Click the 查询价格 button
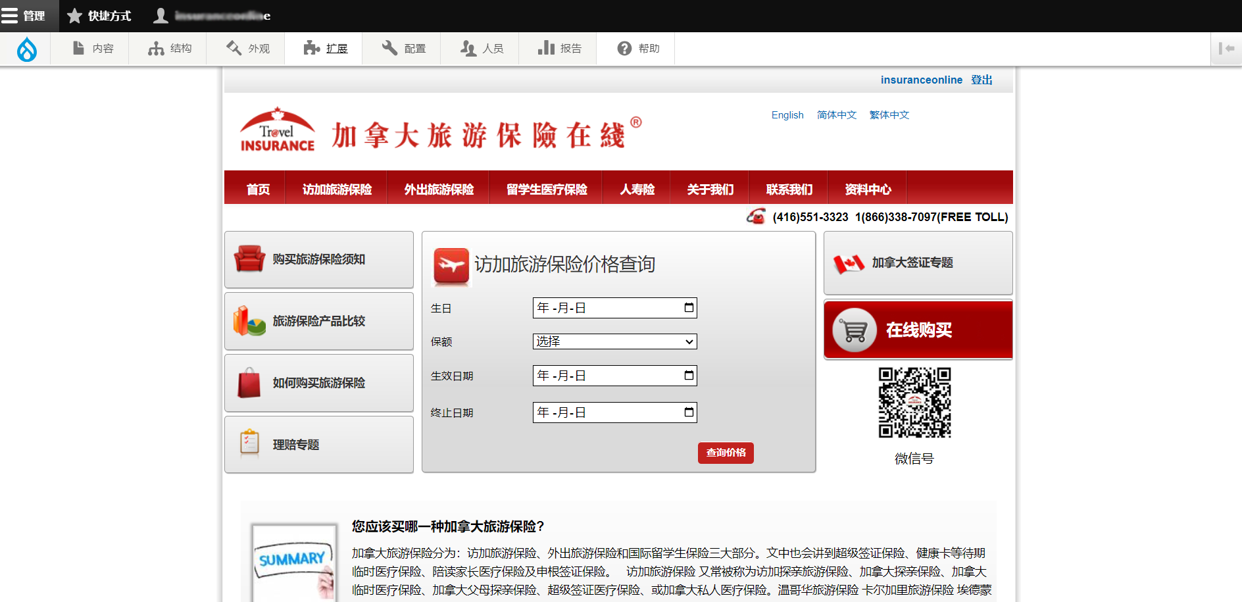Viewport: 1242px width, 602px height. [726, 453]
